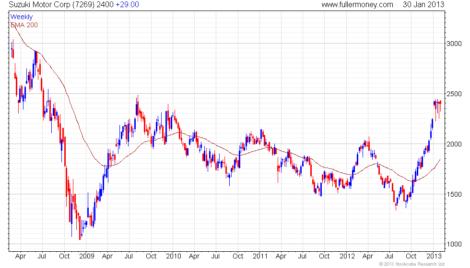The height and width of the screenshot is (268, 470).
Task: Click the 1500 price axis label
Action: click(x=454, y=194)
